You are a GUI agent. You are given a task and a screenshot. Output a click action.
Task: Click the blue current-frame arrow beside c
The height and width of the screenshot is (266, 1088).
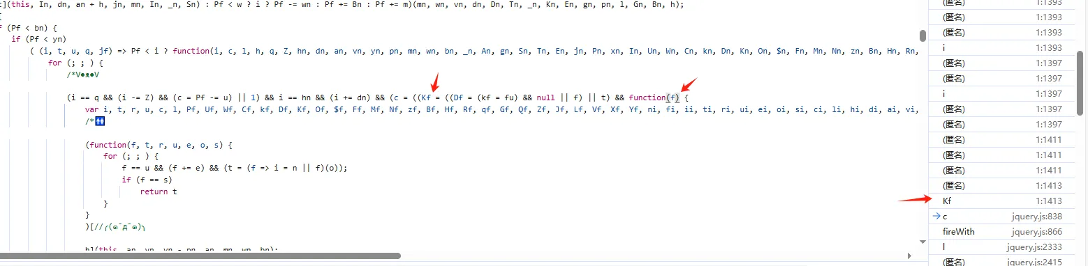coord(936,217)
